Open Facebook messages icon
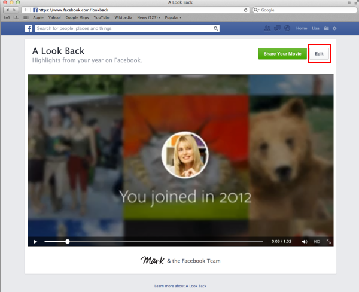This screenshot has width=359, height=292. coord(278,28)
